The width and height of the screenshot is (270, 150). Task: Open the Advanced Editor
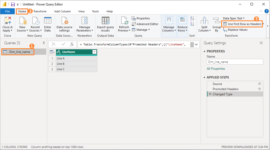(x=145, y=24)
